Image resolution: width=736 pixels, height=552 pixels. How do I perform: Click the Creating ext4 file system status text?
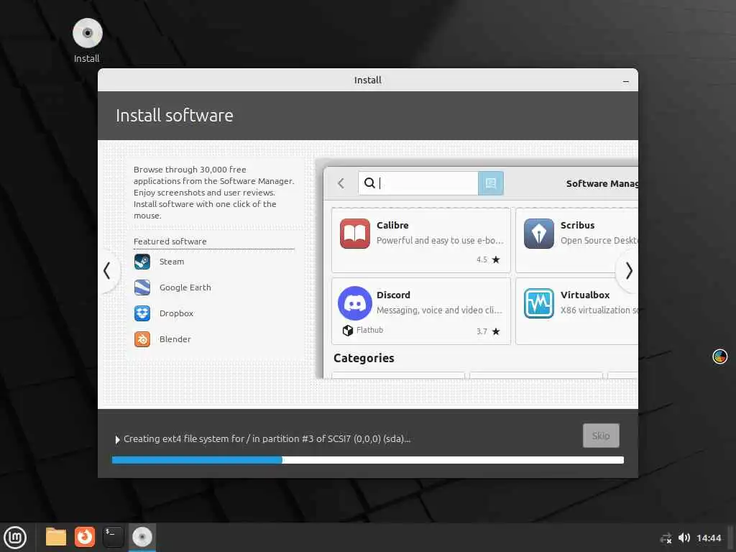click(267, 439)
